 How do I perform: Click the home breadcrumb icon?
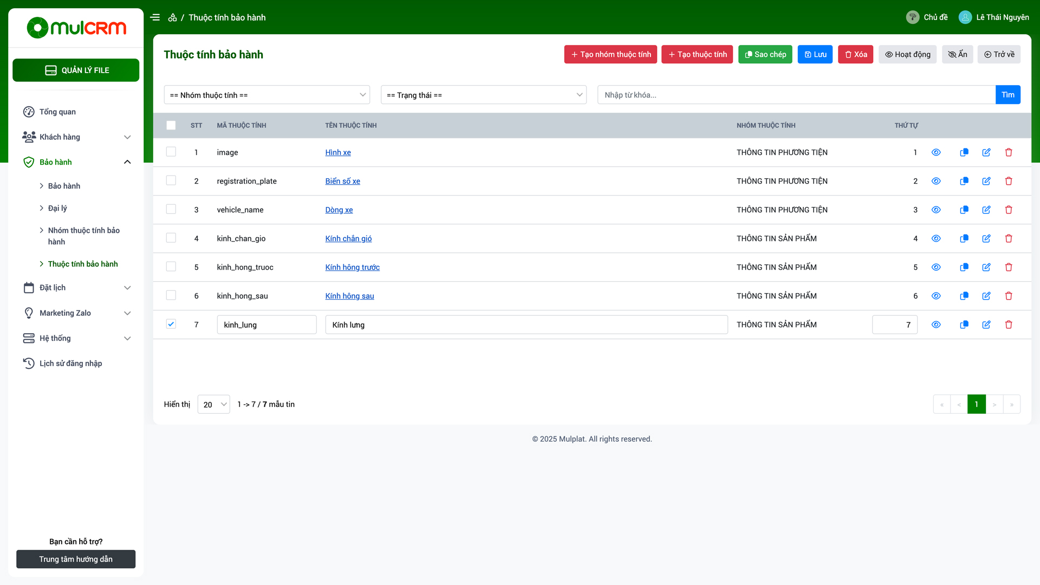[x=172, y=17]
